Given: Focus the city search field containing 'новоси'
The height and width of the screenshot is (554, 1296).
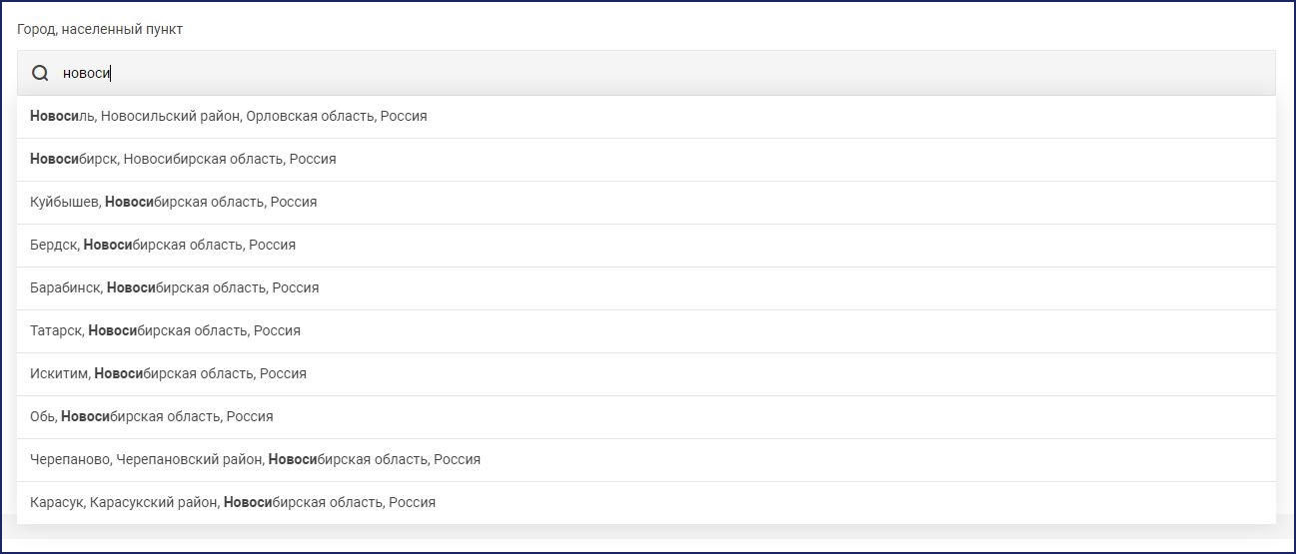Looking at the screenshot, I should [x=647, y=73].
